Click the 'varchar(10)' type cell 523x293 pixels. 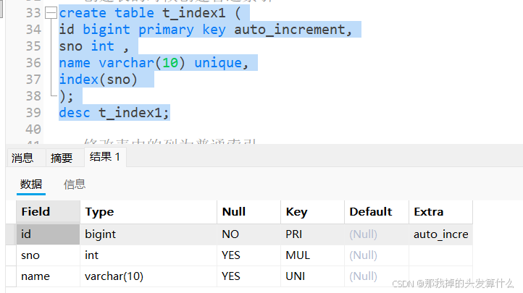pyautogui.click(x=148, y=276)
